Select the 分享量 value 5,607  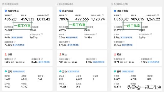coord(7,87)
